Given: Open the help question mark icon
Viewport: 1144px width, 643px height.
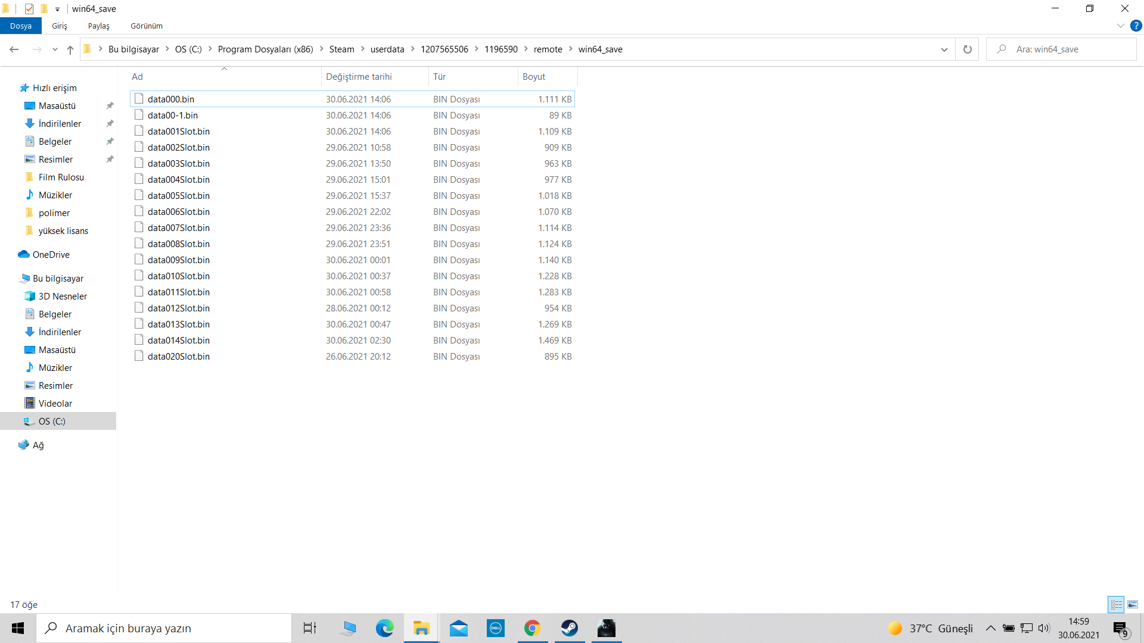Looking at the screenshot, I should [x=1136, y=26].
